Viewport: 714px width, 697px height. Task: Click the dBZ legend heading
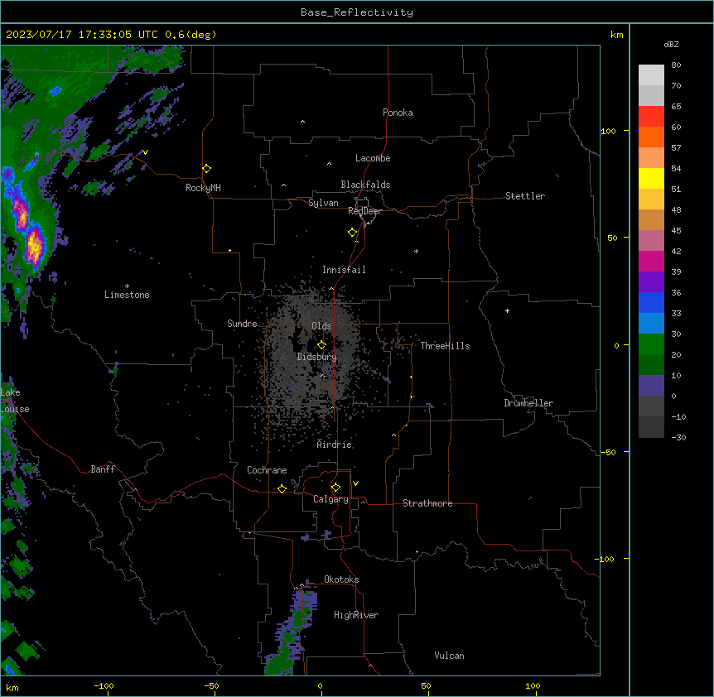[671, 45]
